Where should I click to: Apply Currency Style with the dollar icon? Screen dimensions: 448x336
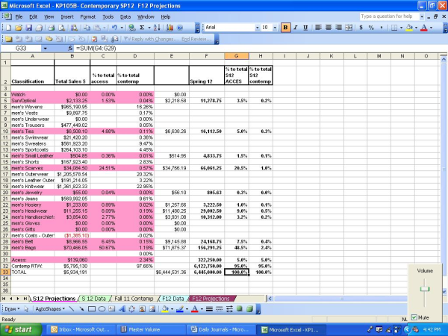(361, 27)
